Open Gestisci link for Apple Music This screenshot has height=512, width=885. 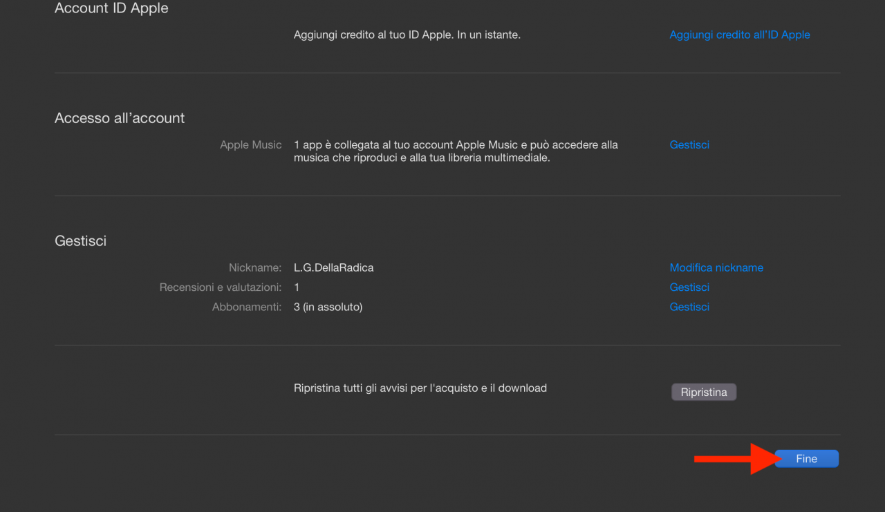click(x=689, y=145)
